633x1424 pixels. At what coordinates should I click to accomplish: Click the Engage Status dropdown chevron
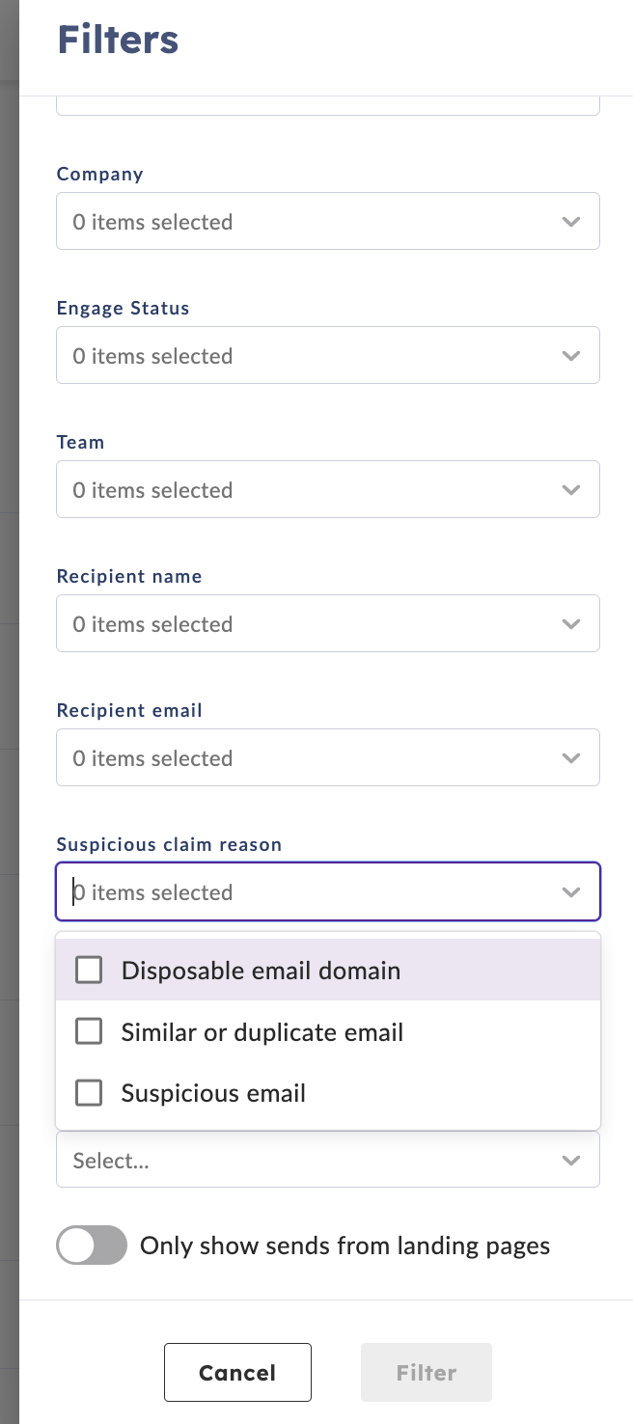pos(571,355)
